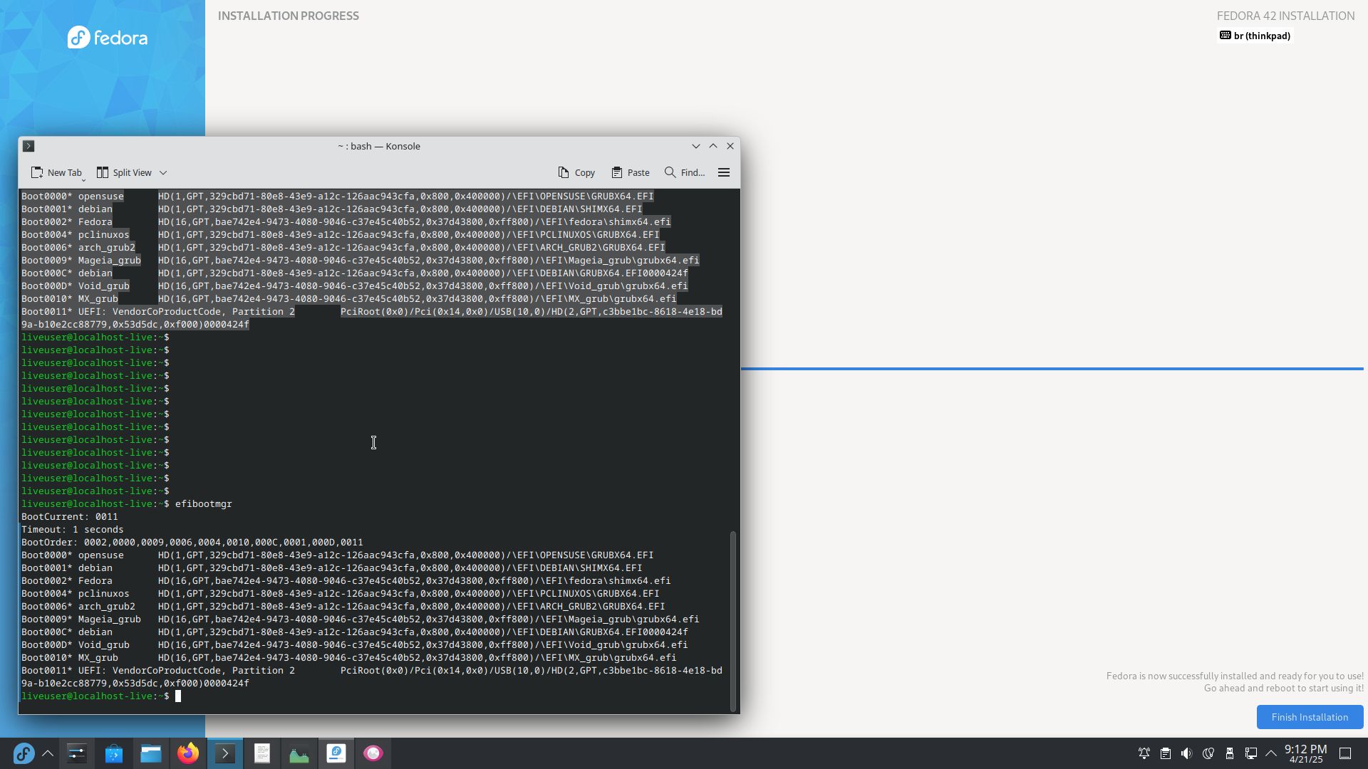The width and height of the screenshot is (1368, 769).
Task: Open removable USB devices tray icon
Action: [x=1229, y=753]
